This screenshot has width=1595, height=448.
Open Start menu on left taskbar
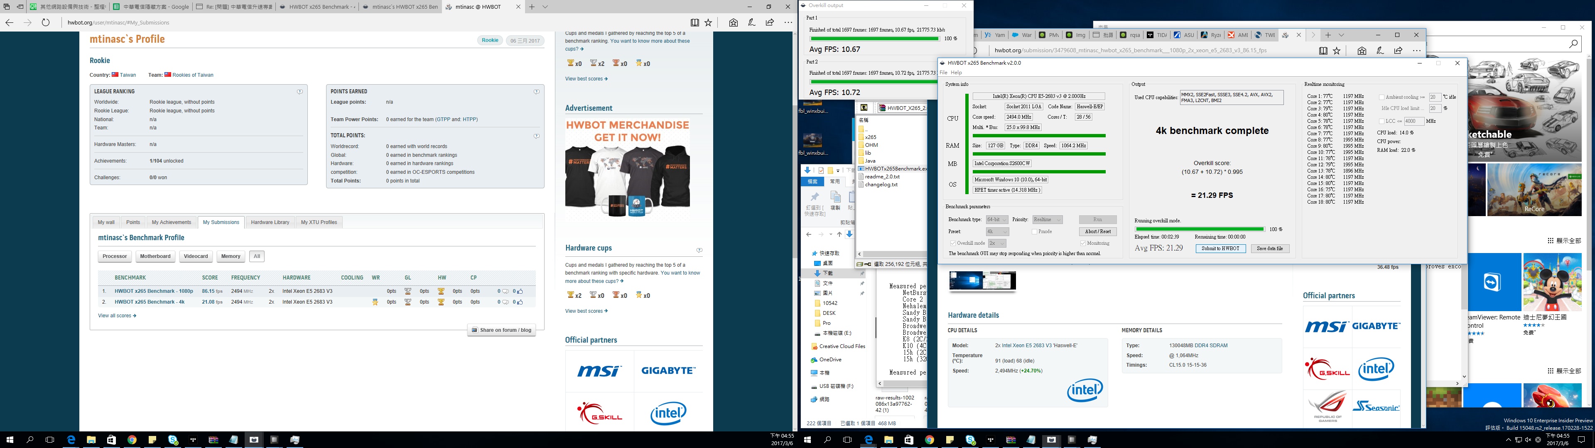coord(10,440)
